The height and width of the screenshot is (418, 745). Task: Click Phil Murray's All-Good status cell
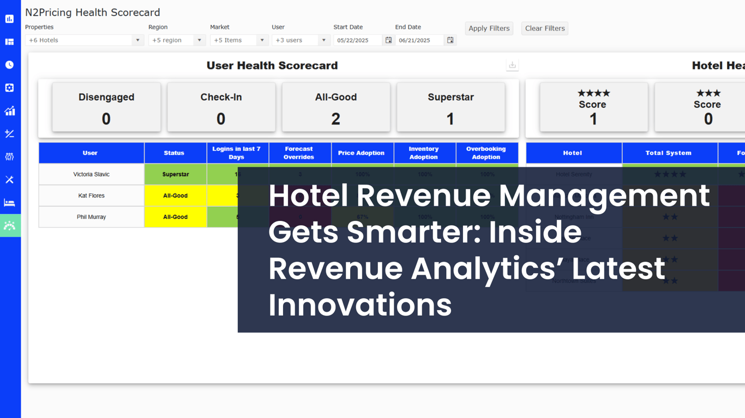point(175,217)
